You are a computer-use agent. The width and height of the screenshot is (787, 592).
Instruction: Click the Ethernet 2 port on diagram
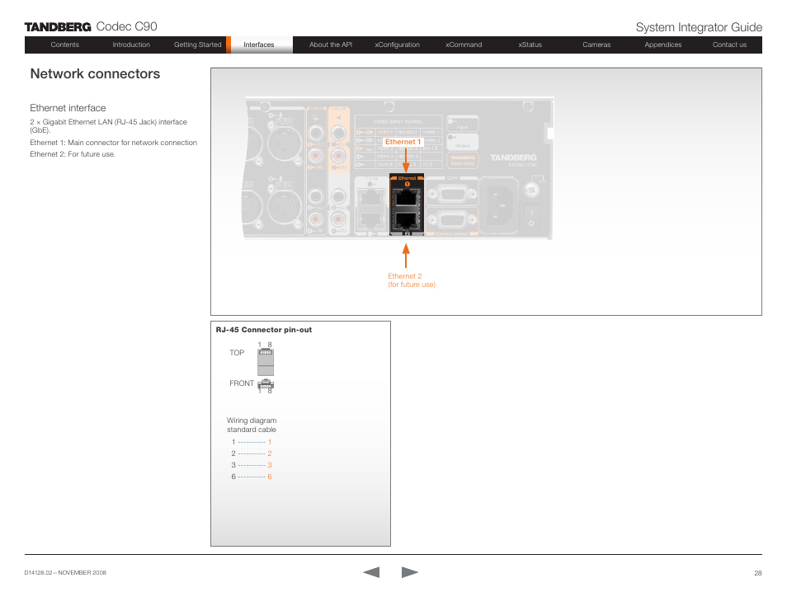click(x=406, y=220)
